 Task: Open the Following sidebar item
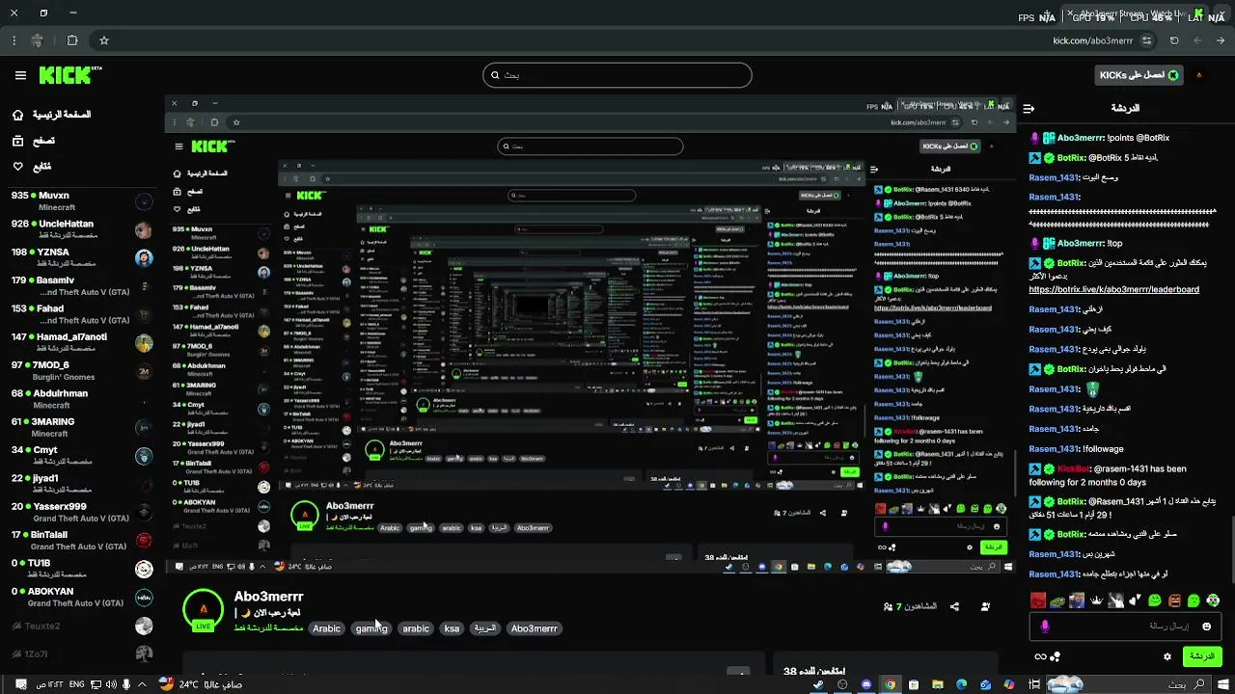[x=33, y=167]
